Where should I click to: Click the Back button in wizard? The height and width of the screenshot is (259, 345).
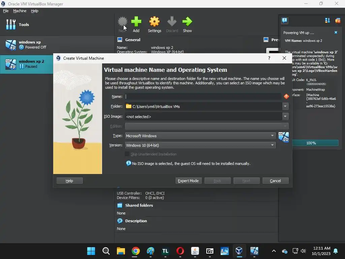click(x=217, y=181)
